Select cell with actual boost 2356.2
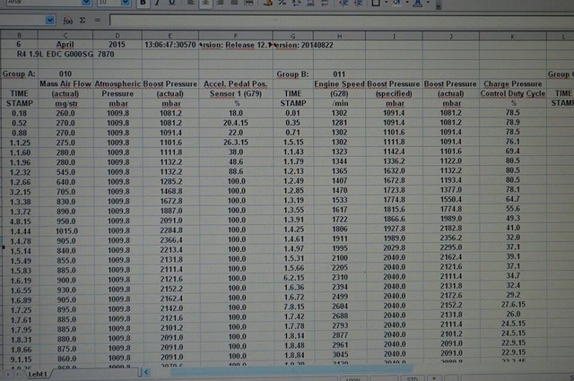 (451, 238)
